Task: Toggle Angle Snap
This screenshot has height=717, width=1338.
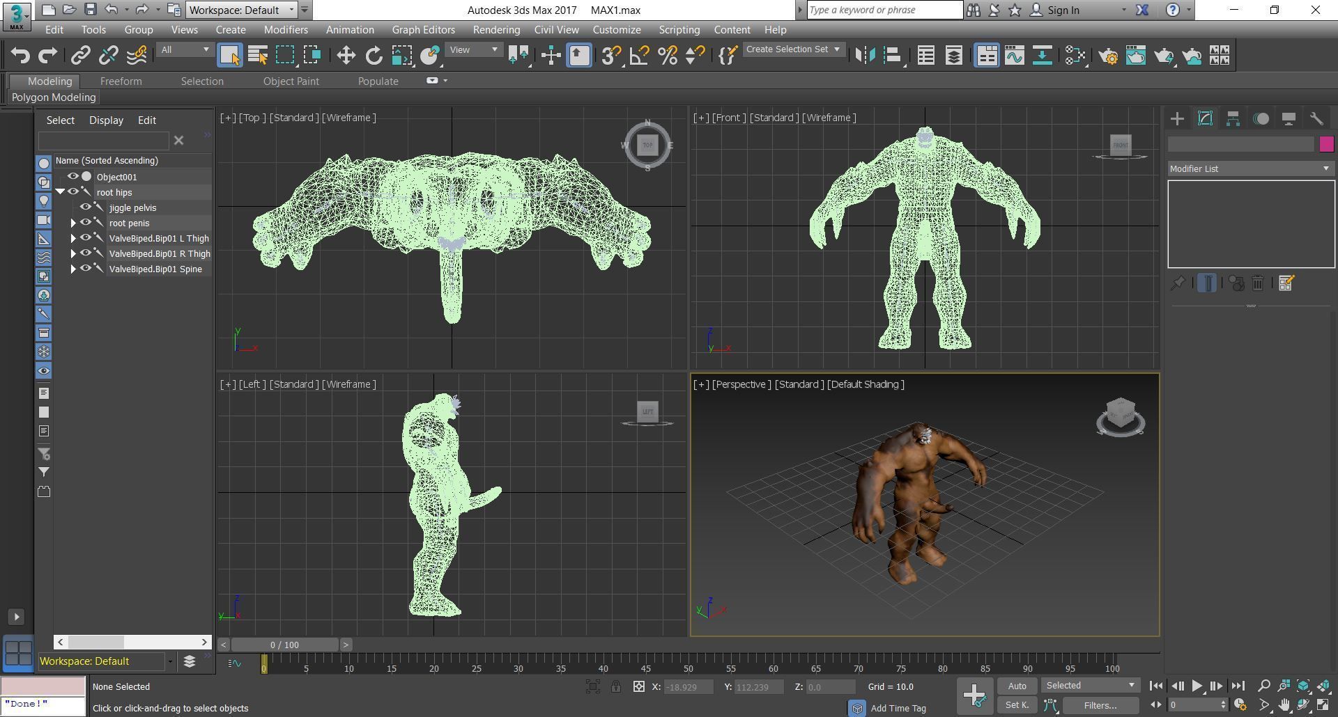Action: (639, 56)
